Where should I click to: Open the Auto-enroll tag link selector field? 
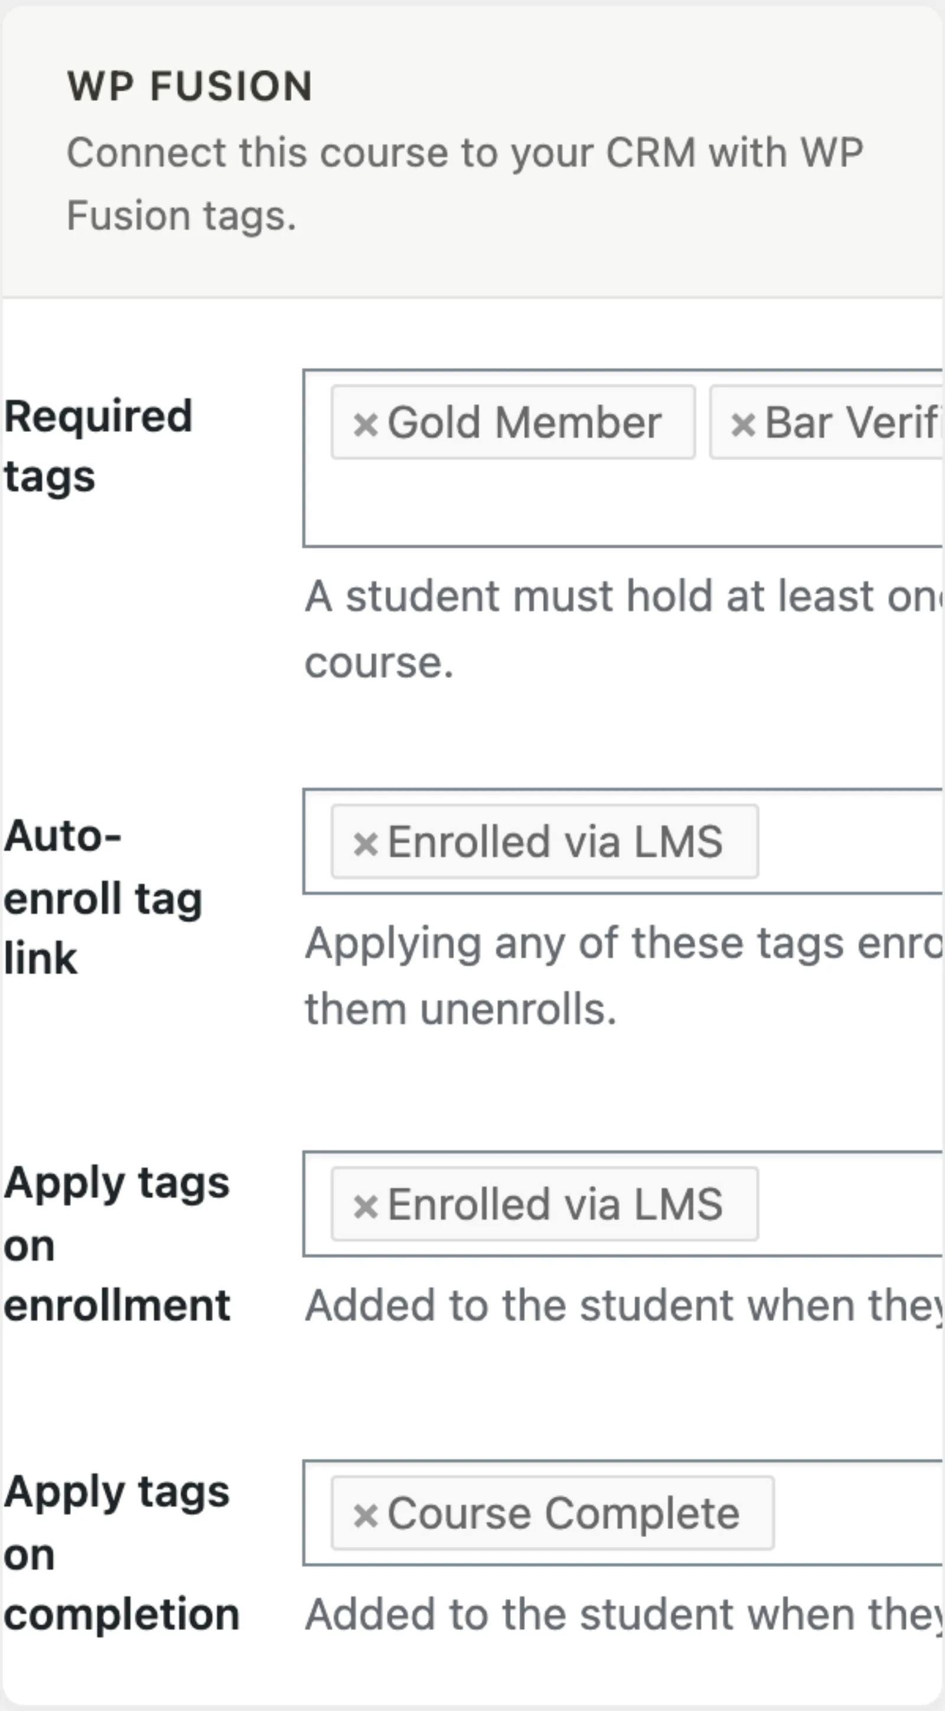click(850, 841)
